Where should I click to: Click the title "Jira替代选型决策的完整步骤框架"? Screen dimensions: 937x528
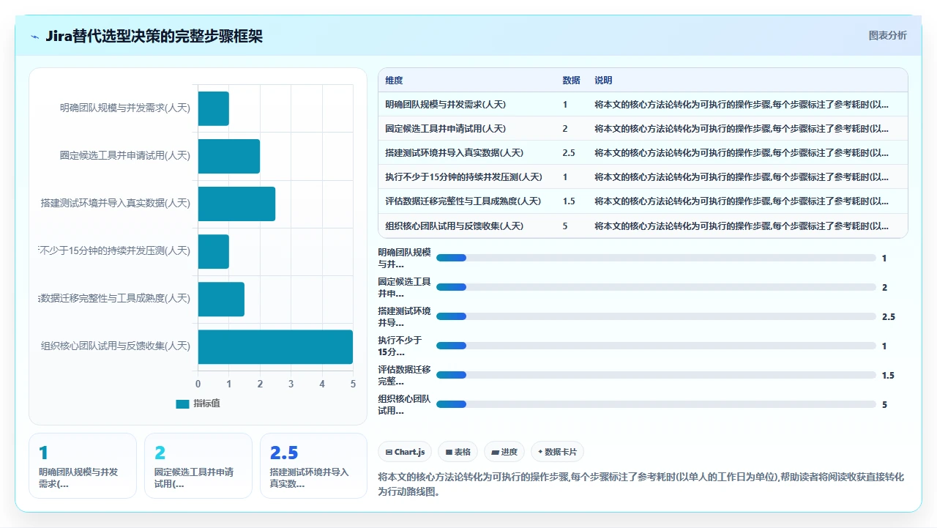(154, 37)
